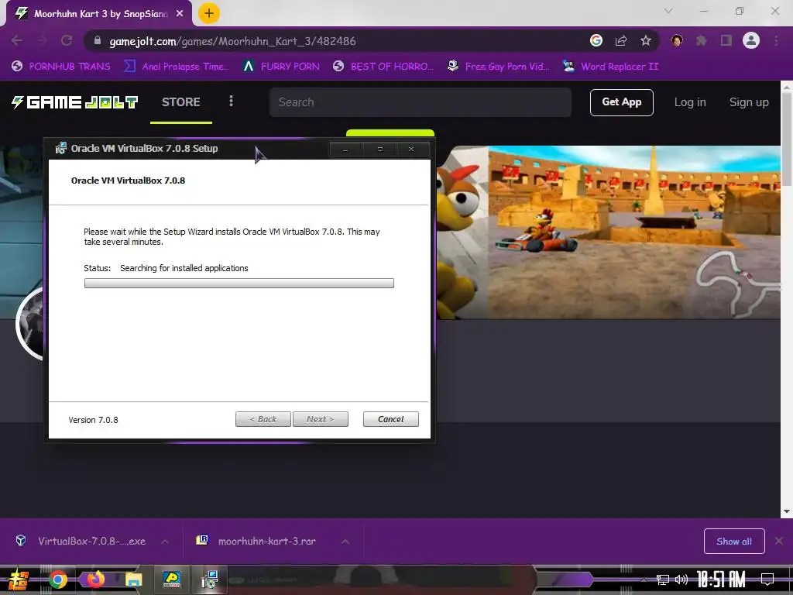This screenshot has height=595, width=793.
Task: Open Chrome from the taskbar
Action: pos(57,580)
